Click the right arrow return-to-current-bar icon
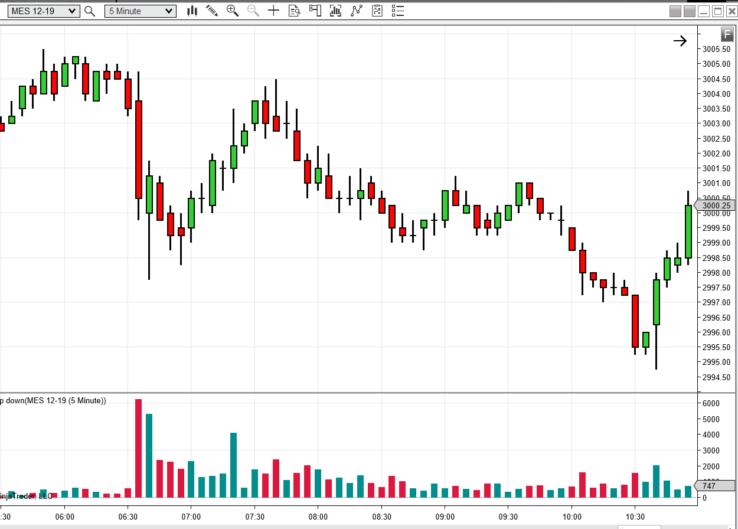This screenshot has height=529, width=738. pyautogui.click(x=680, y=41)
